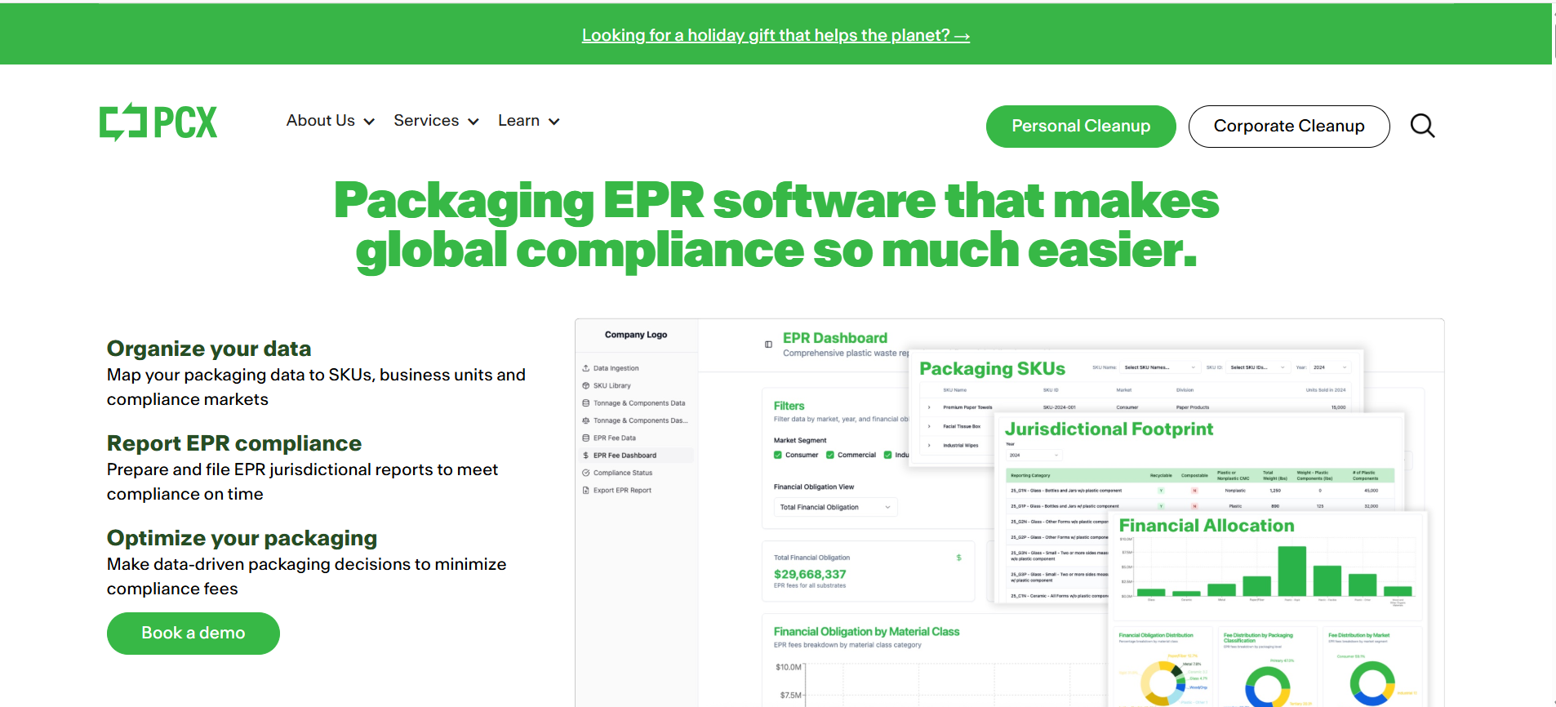Uncheck the Commercial market segment checkbox

click(830, 455)
